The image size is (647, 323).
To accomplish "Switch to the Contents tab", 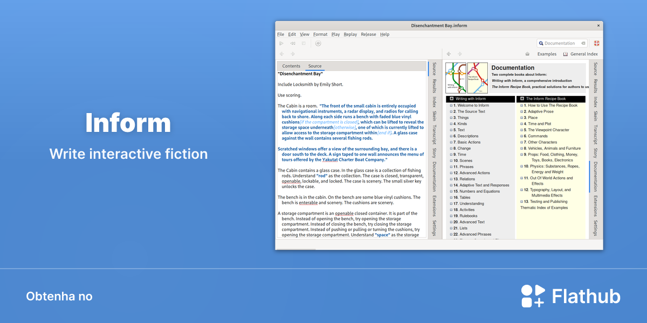I will tap(291, 66).
